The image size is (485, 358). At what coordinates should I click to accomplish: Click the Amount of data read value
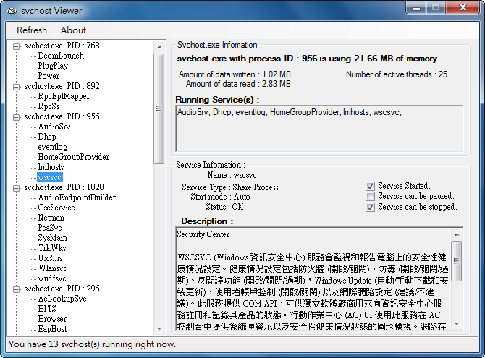coord(277,84)
